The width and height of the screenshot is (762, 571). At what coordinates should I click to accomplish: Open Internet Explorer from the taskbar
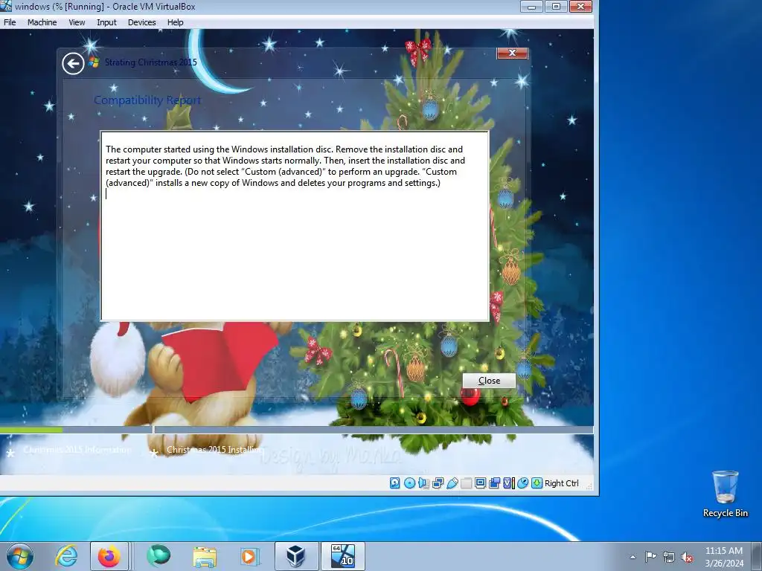coord(66,556)
